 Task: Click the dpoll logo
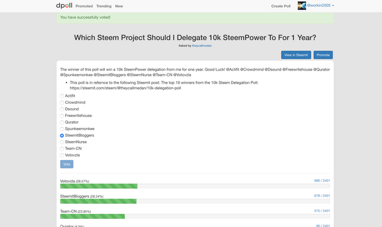[64, 5]
